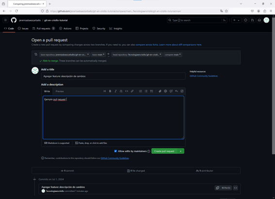The height and width of the screenshot is (199, 275).
Task: Open commit Agregar feature: descripción de cambios
Action: point(63,187)
